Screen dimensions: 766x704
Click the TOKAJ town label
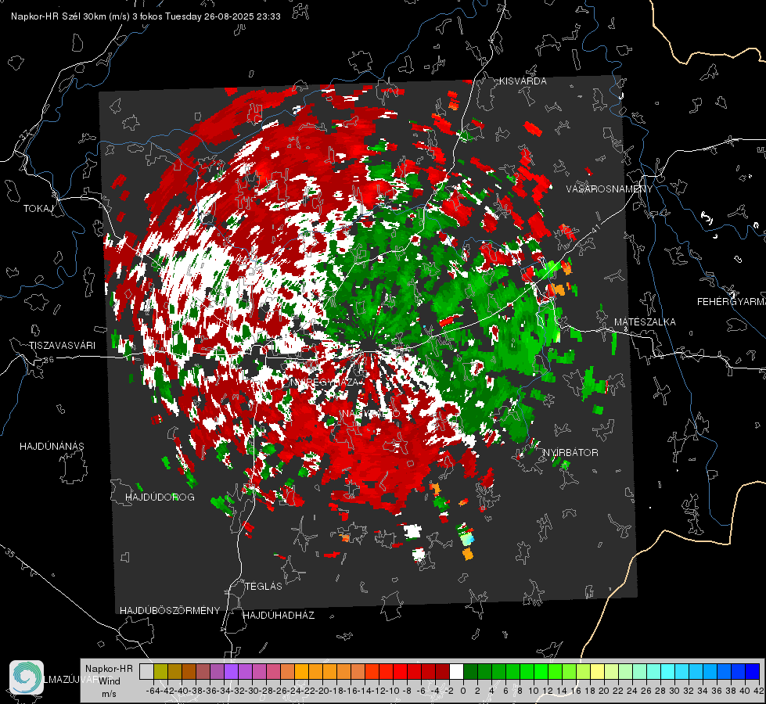pos(38,209)
